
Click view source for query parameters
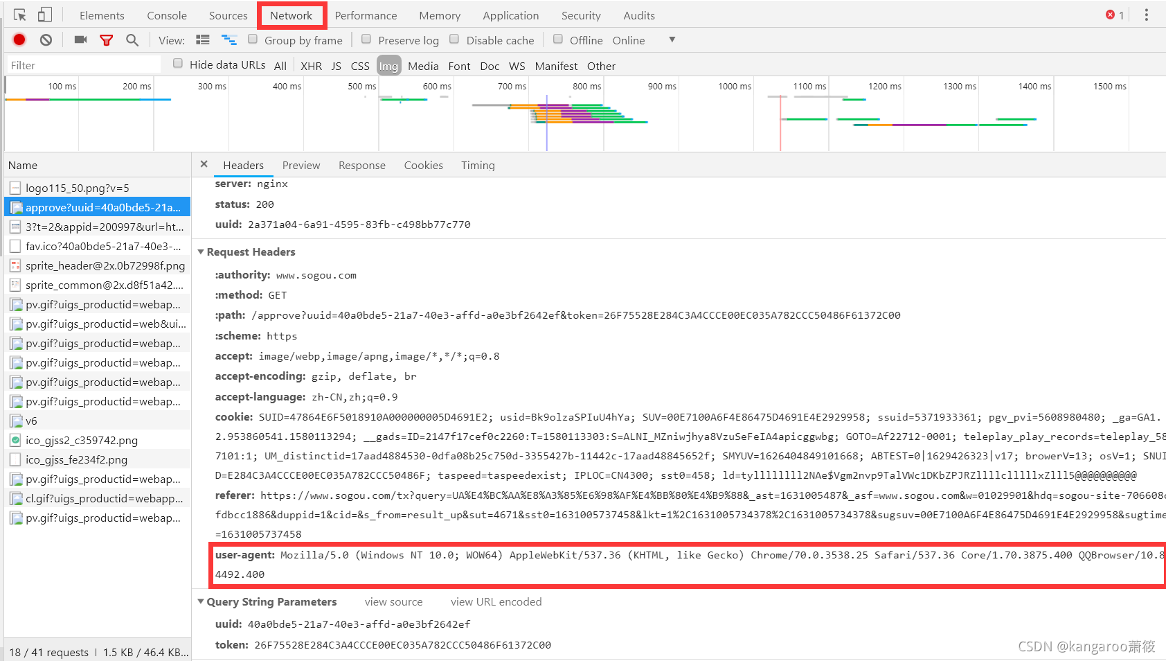393,602
